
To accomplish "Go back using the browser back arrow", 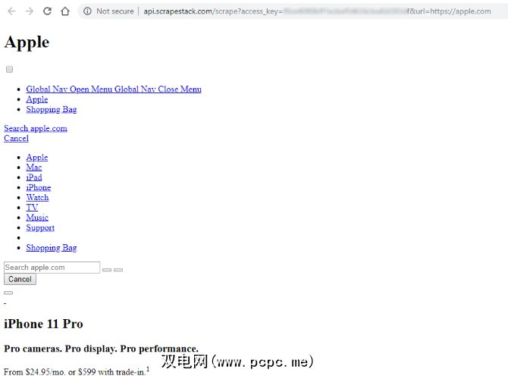I will tap(11, 11).
